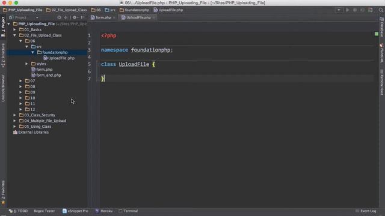Select the 09 folder in tree
The width and height of the screenshot is (385, 216).
coord(30,92)
